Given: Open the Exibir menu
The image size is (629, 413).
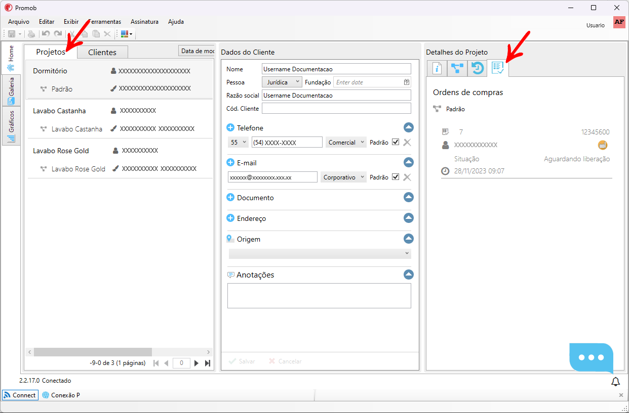Looking at the screenshot, I should 71,22.
